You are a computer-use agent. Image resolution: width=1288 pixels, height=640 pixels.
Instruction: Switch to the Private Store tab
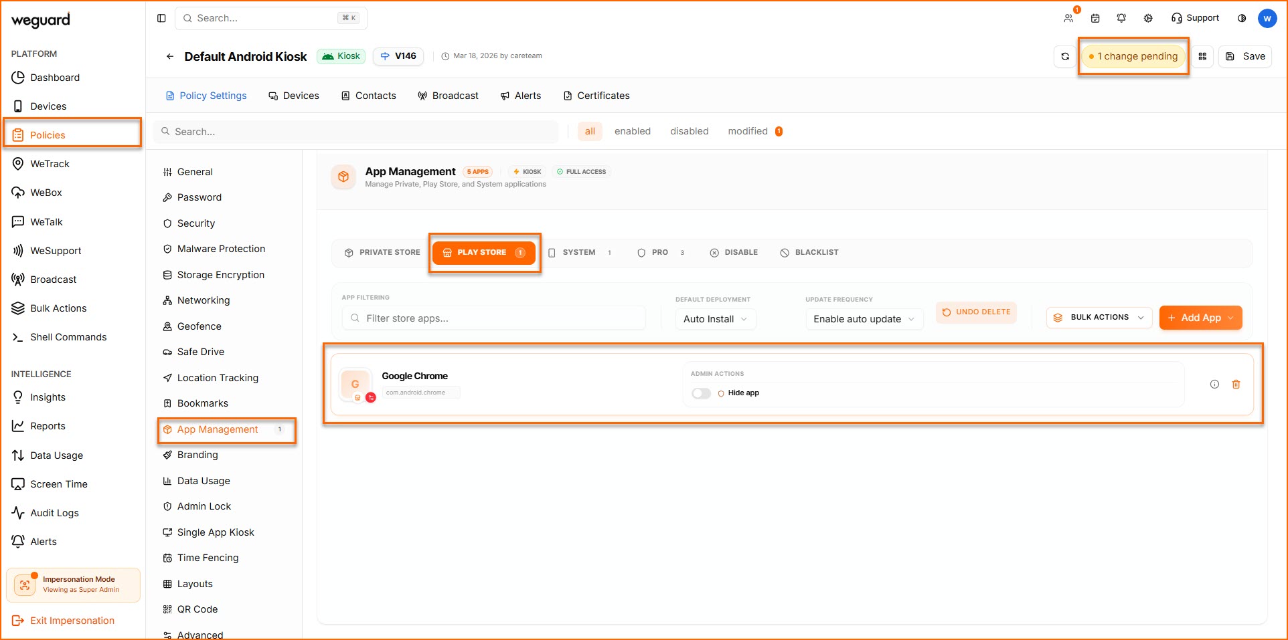pyautogui.click(x=382, y=253)
